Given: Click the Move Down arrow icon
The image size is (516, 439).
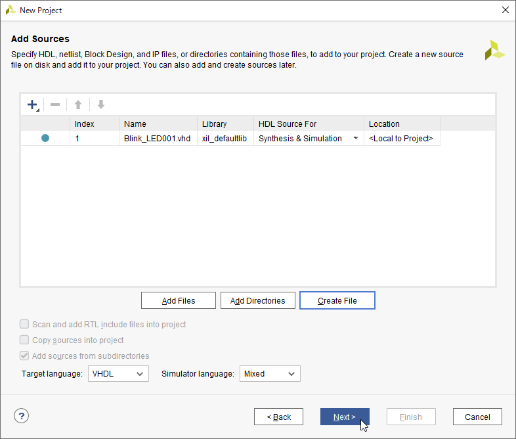Looking at the screenshot, I should coord(101,104).
